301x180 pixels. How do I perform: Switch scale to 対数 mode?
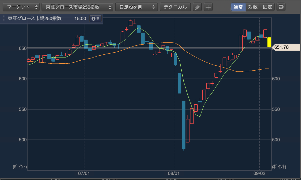click(x=253, y=7)
